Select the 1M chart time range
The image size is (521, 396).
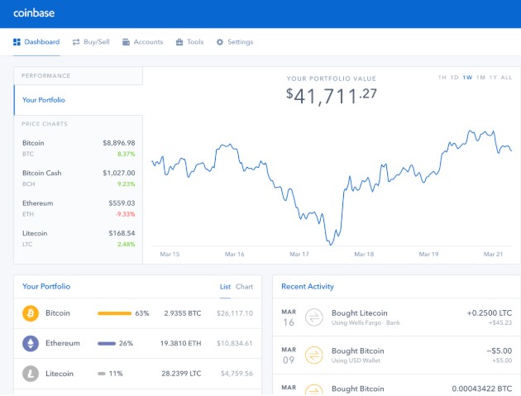point(480,78)
